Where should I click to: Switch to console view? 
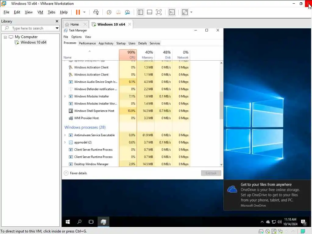click(172, 12)
